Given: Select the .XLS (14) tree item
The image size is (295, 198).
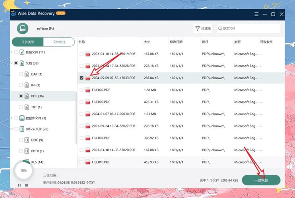Looking at the screenshot, I should pos(37,162).
